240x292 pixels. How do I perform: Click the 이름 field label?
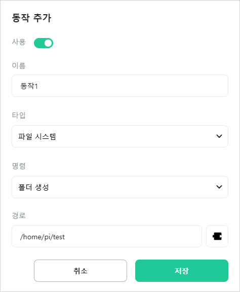coord(19,66)
